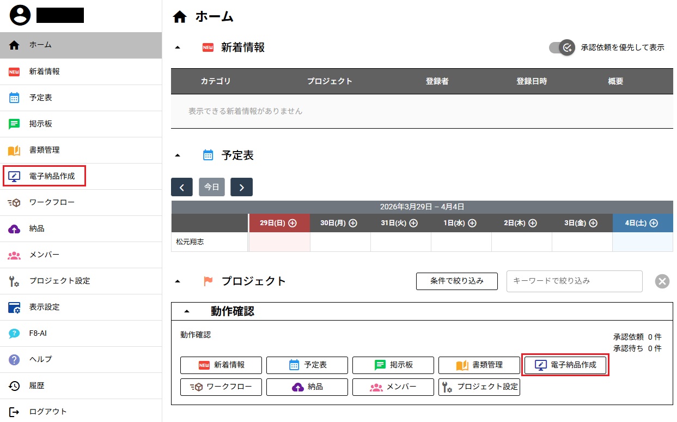Add event on 30日(月) plus icon
This screenshot has width=677, height=422.
coord(353,223)
